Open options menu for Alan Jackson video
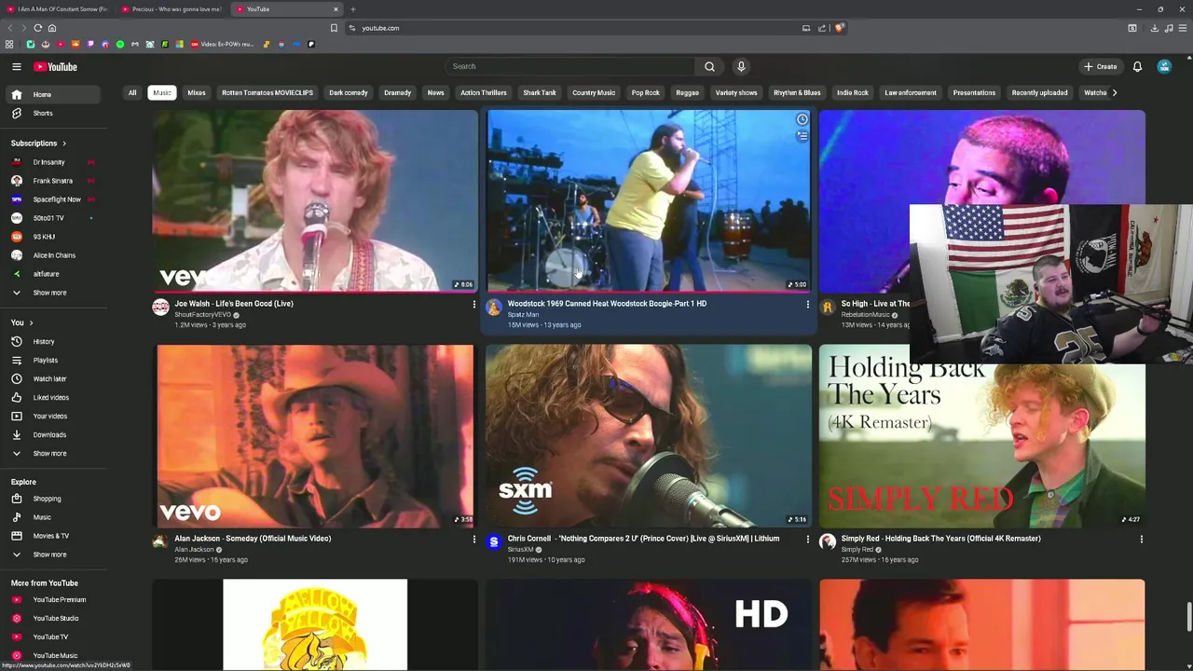The width and height of the screenshot is (1193, 671). (x=473, y=540)
